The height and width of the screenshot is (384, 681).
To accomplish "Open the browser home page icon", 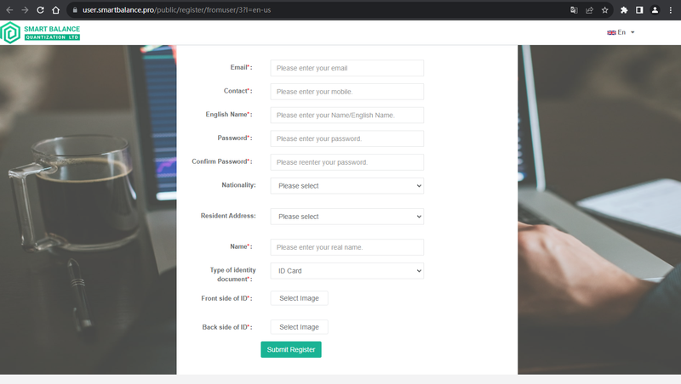I will pyautogui.click(x=55, y=10).
